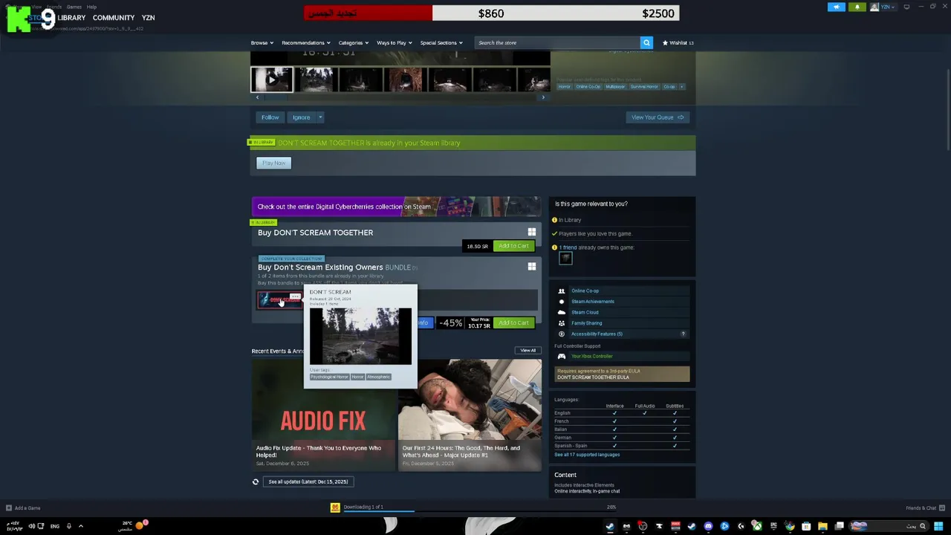
Task: Open Our First 24 Hours event thumbnail
Action: point(470,415)
